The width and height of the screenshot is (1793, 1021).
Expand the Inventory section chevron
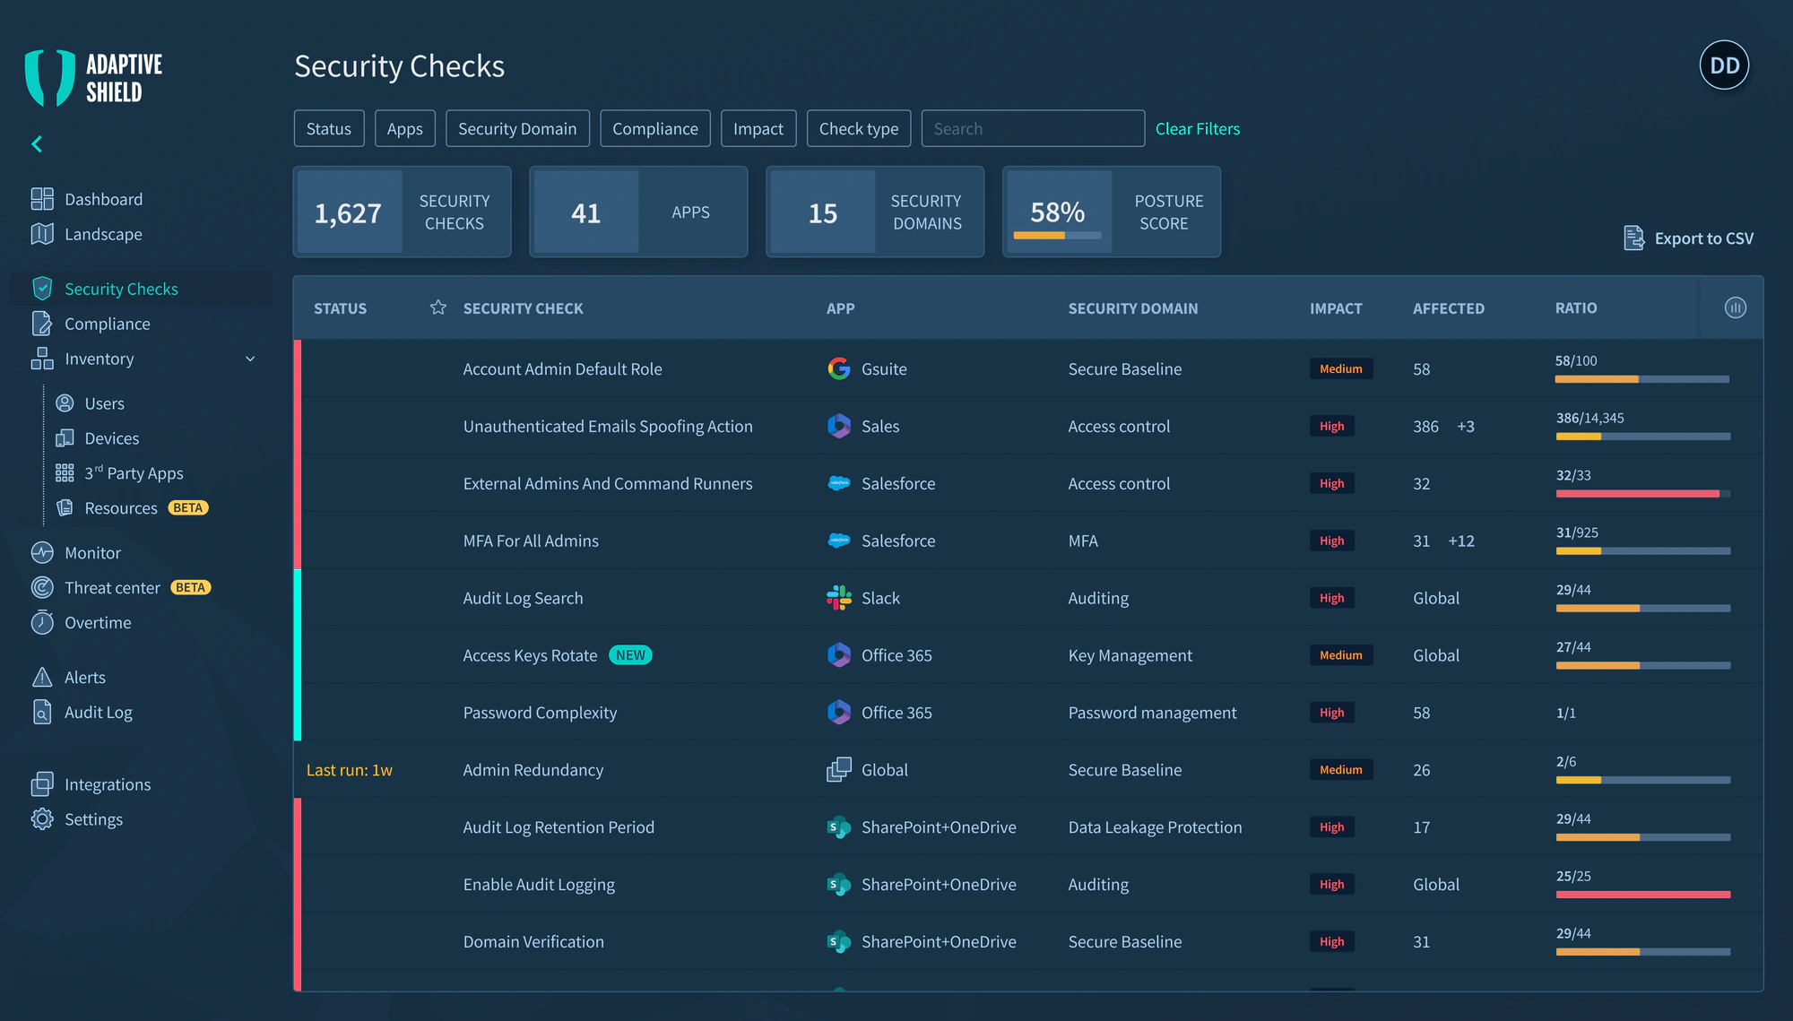(250, 359)
